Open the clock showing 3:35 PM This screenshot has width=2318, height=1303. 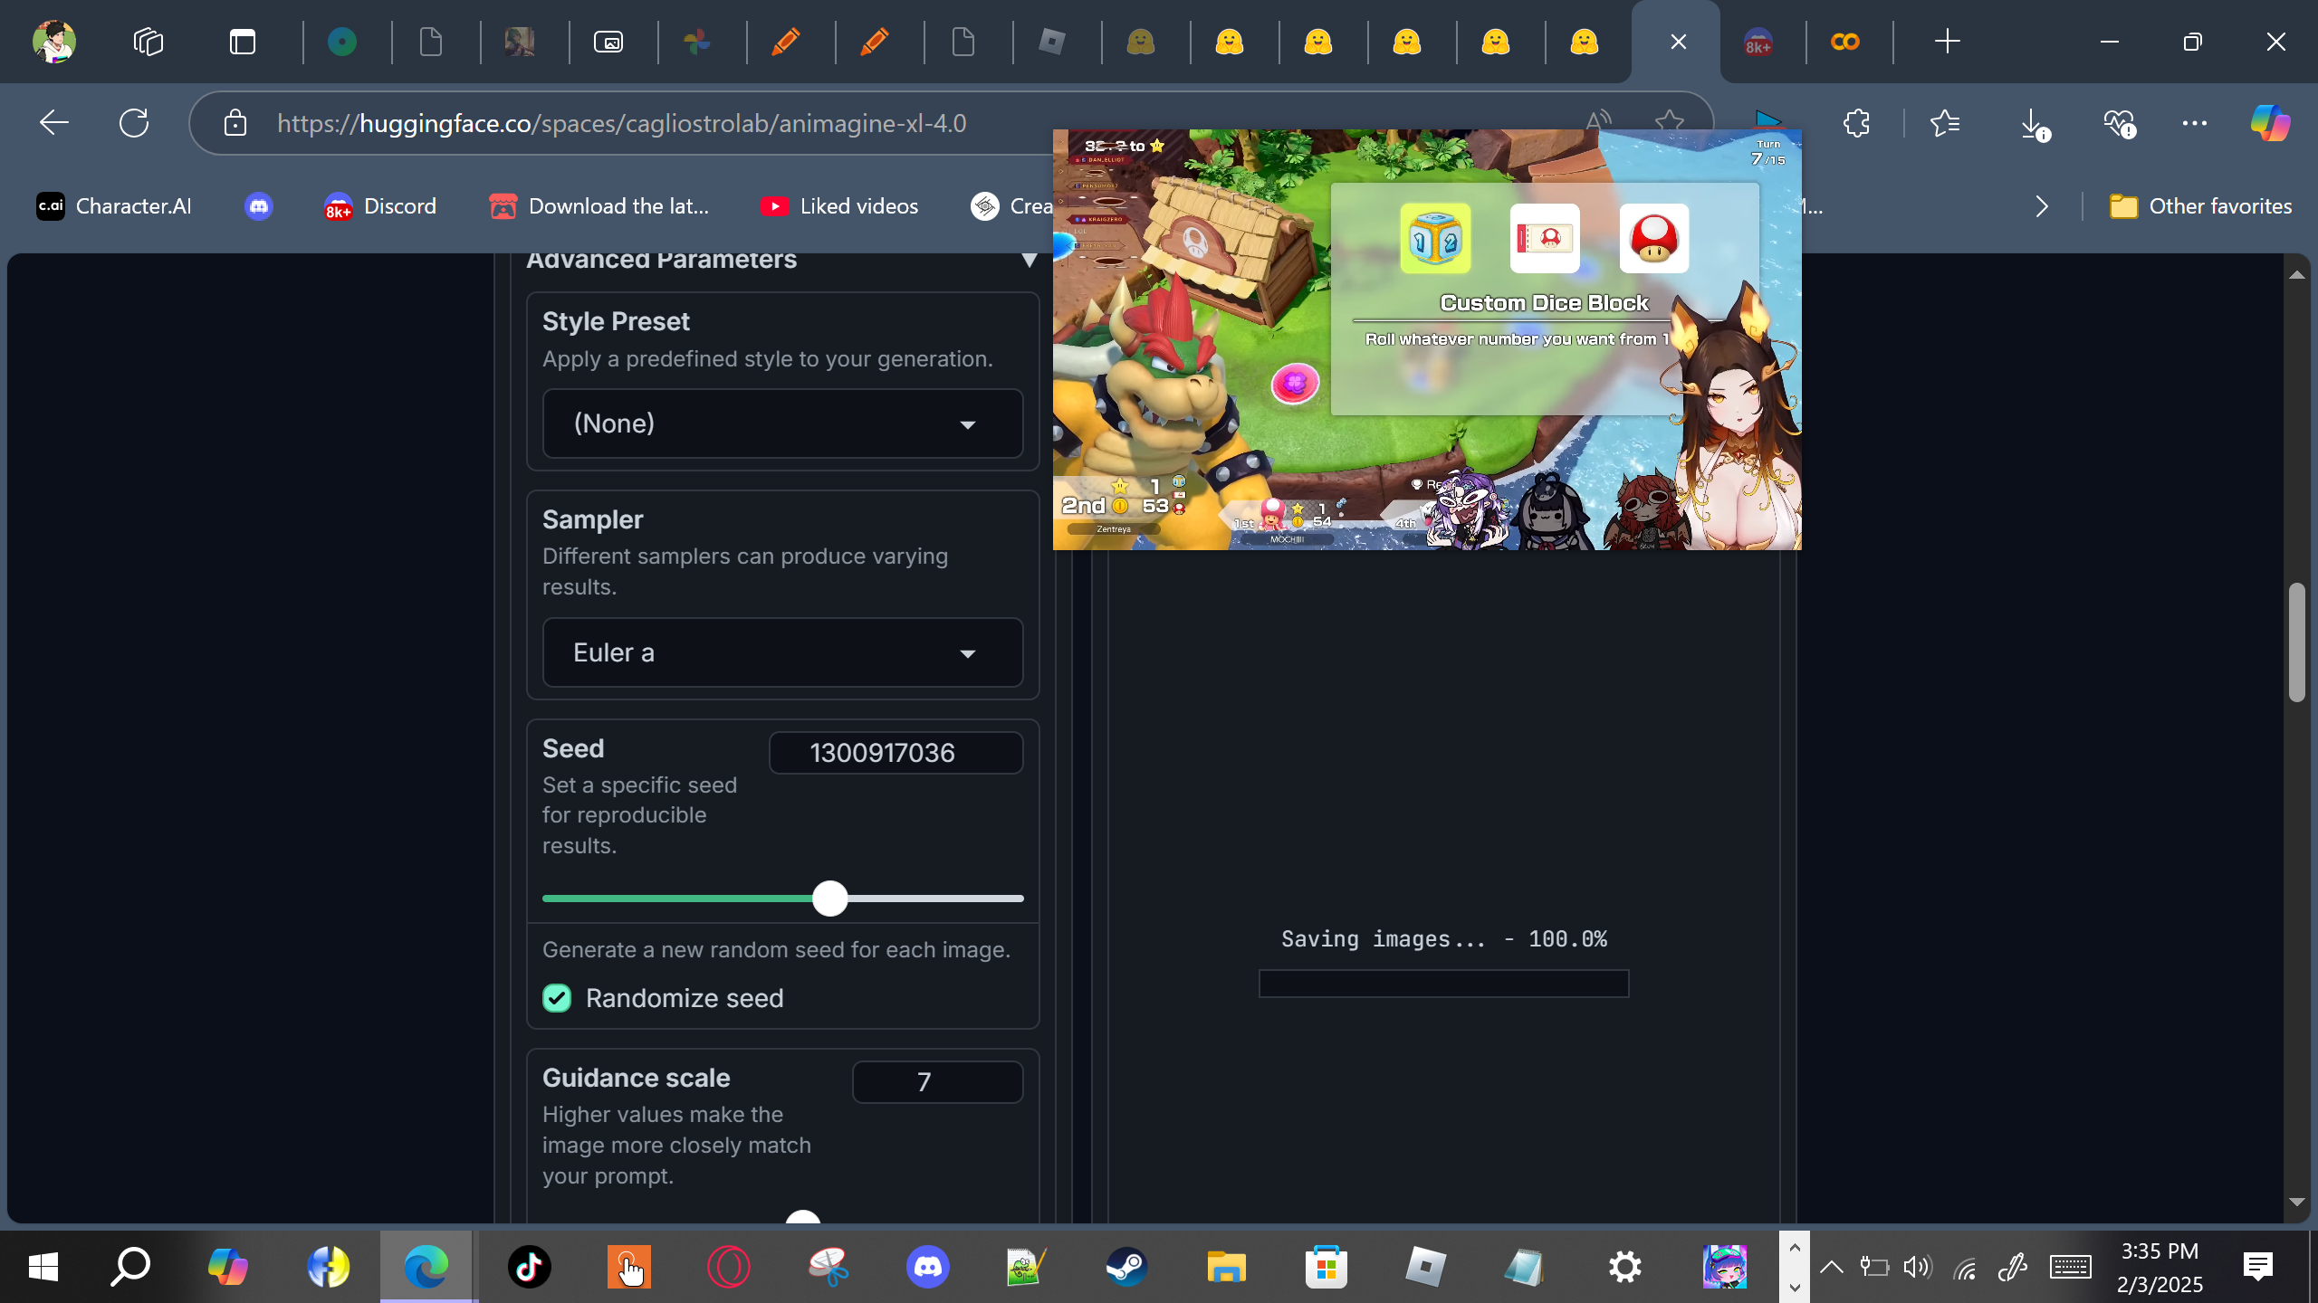(2160, 1267)
